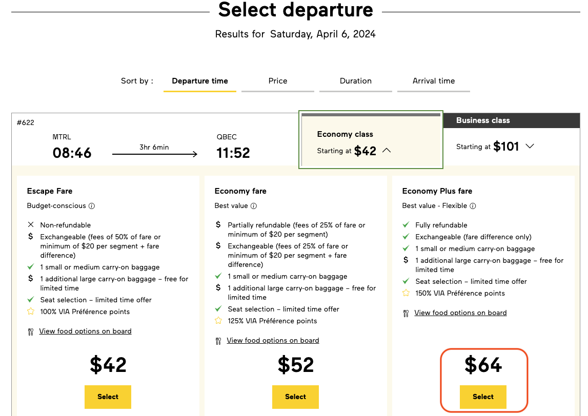The width and height of the screenshot is (588, 416).
Task: Collapse the Economy class fare panel
Action: coord(387,150)
